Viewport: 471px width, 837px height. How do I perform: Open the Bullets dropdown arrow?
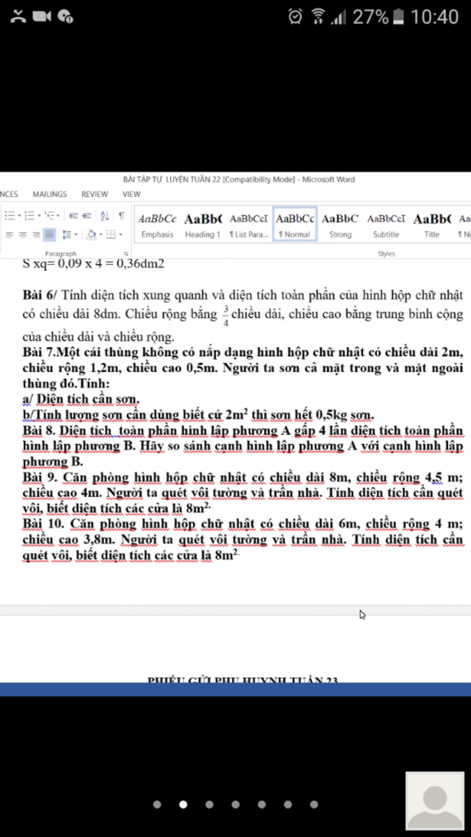(19, 215)
